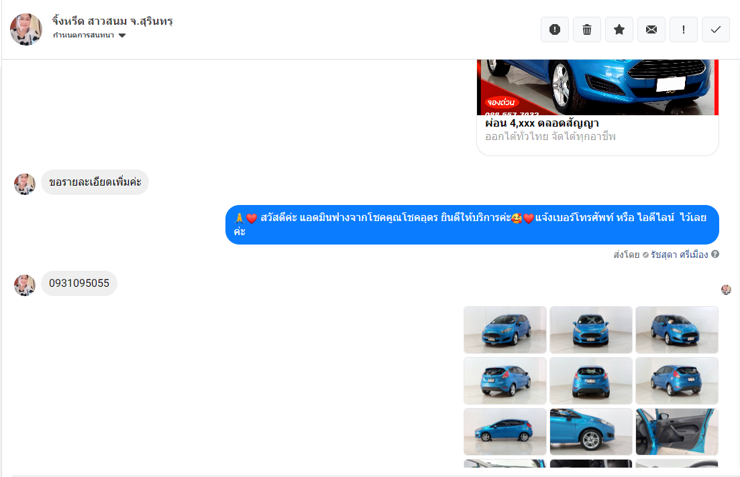Open the wheel close-up car photo

(x=591, y=431)
